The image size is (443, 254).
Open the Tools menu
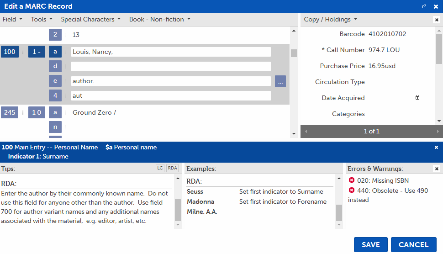coord(42,19)
